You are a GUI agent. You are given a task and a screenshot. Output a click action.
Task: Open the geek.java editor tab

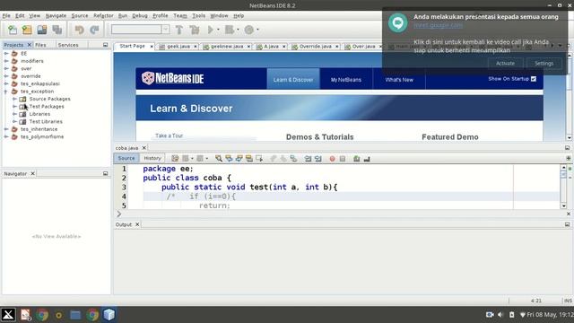(x=178, y=47)
